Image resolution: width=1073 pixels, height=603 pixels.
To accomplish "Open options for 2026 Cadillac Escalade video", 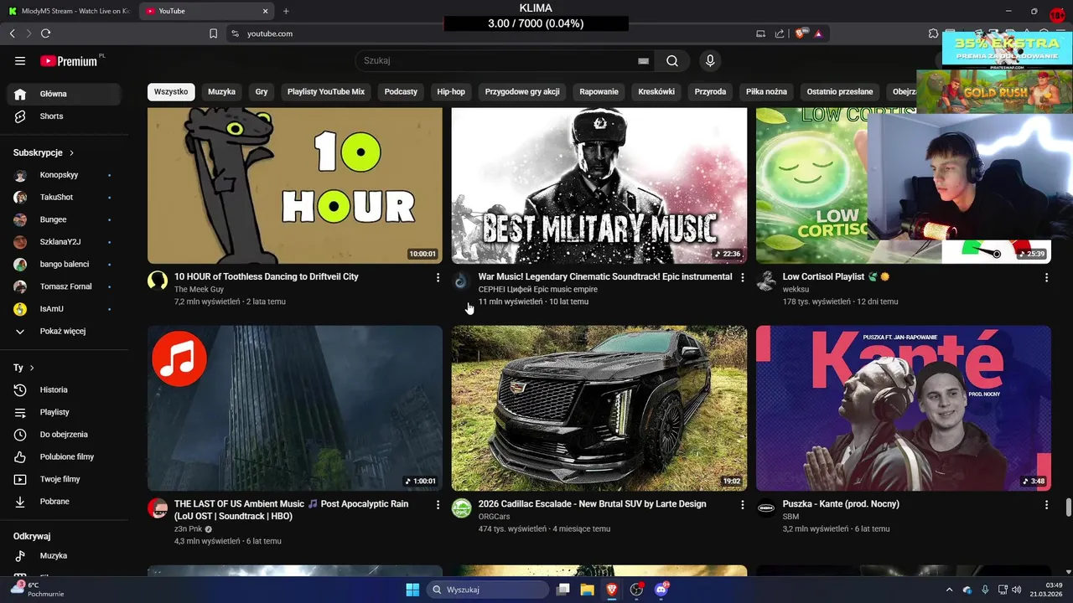I will coord(742,505).
